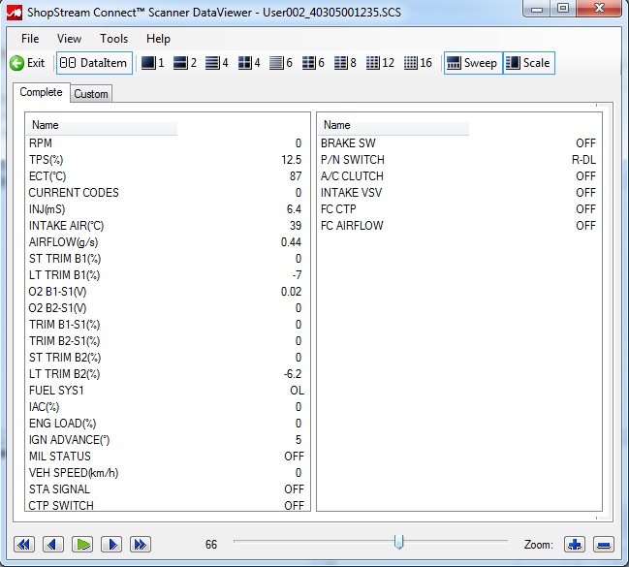The image size is (629, 567).
Task: Select the AIRFLOW(g/s) row
Action: [x=168, y=242]
